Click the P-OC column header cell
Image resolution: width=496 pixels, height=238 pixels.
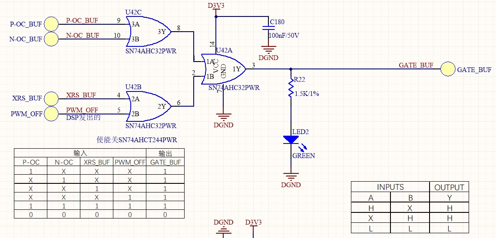tap(31, 163)
